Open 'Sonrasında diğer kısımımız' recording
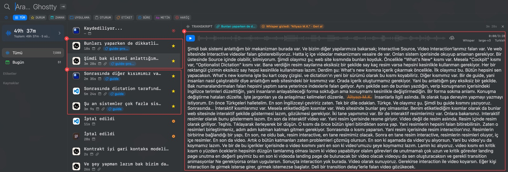Viewport: 508px width, 172px height. pyautogui.click(x=124, y=76)
